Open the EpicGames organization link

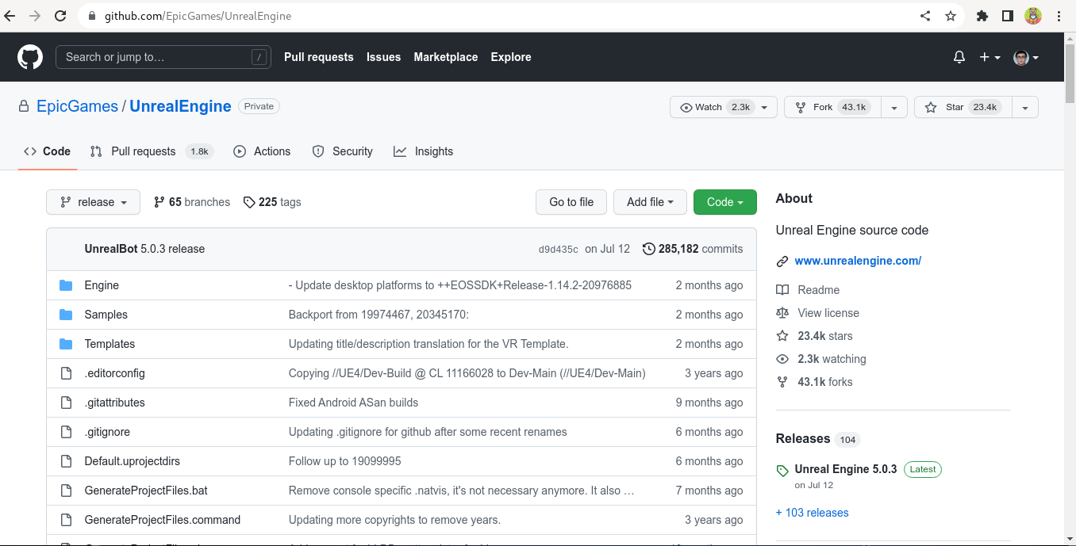click(77, 106)
